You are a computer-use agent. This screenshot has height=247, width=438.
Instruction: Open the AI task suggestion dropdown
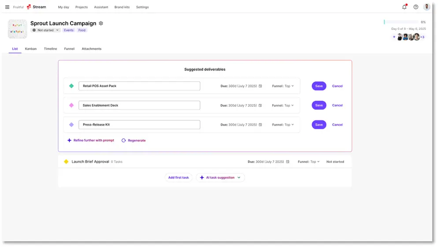(x=220, y=178)
